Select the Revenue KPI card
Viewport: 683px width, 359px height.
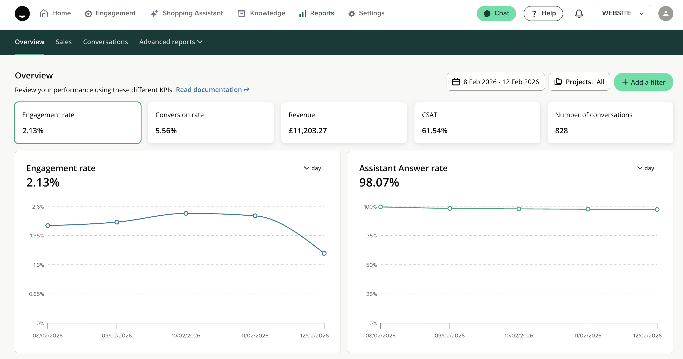coord(344,123)
